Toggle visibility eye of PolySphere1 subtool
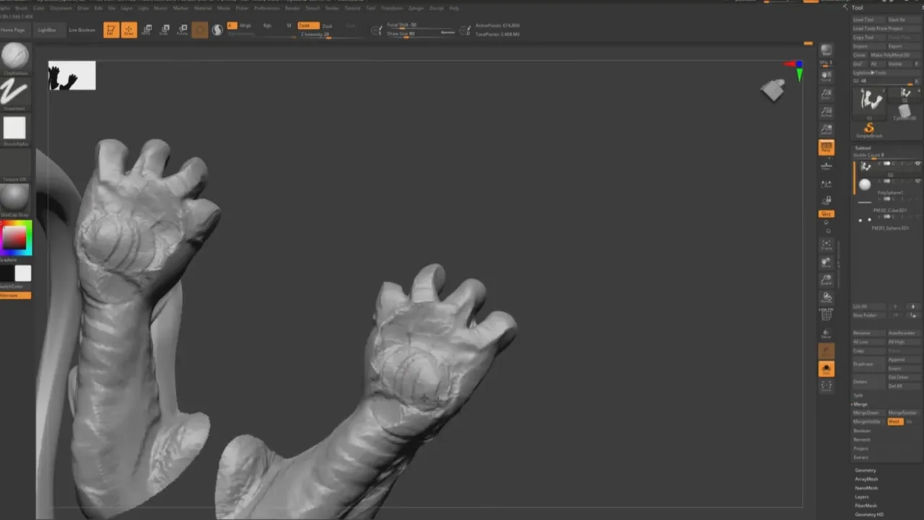 918,181
